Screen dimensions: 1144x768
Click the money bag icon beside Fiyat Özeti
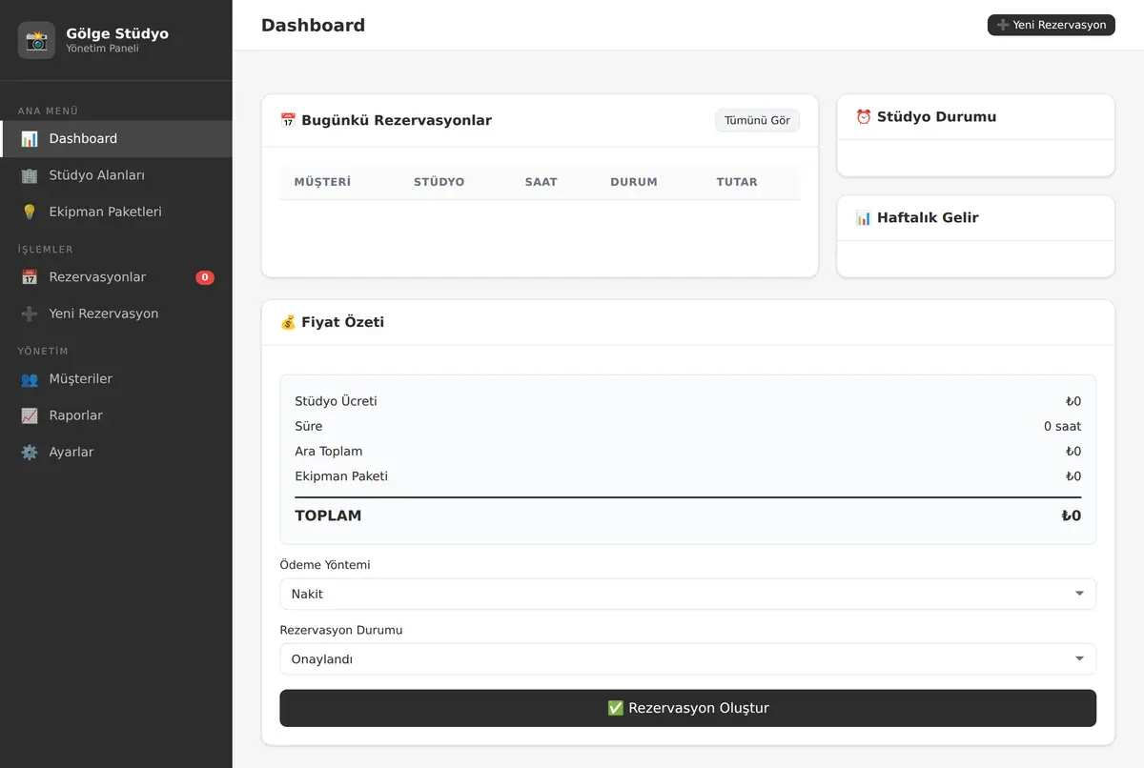coord(288,322)
